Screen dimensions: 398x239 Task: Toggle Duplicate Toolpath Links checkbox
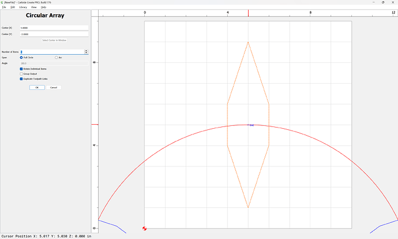[21, 79]
